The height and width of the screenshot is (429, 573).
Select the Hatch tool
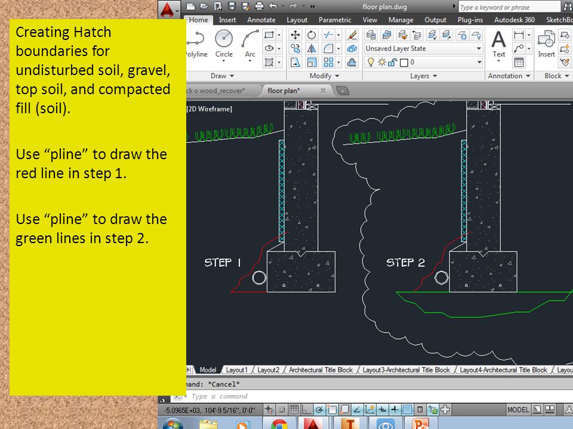click(269, 63)
